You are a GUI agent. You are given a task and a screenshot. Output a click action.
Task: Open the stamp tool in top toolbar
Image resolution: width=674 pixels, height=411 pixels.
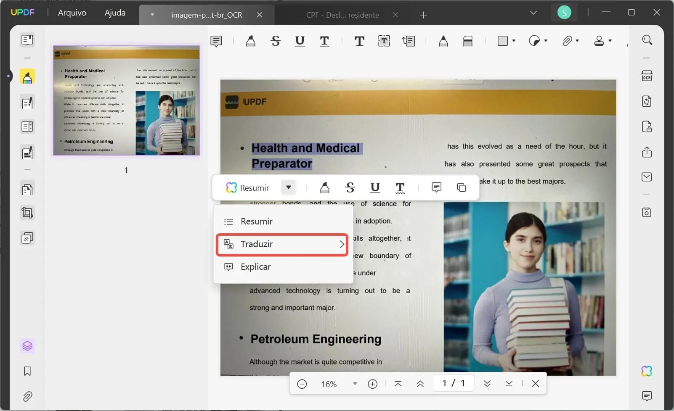tap(599, 41)
